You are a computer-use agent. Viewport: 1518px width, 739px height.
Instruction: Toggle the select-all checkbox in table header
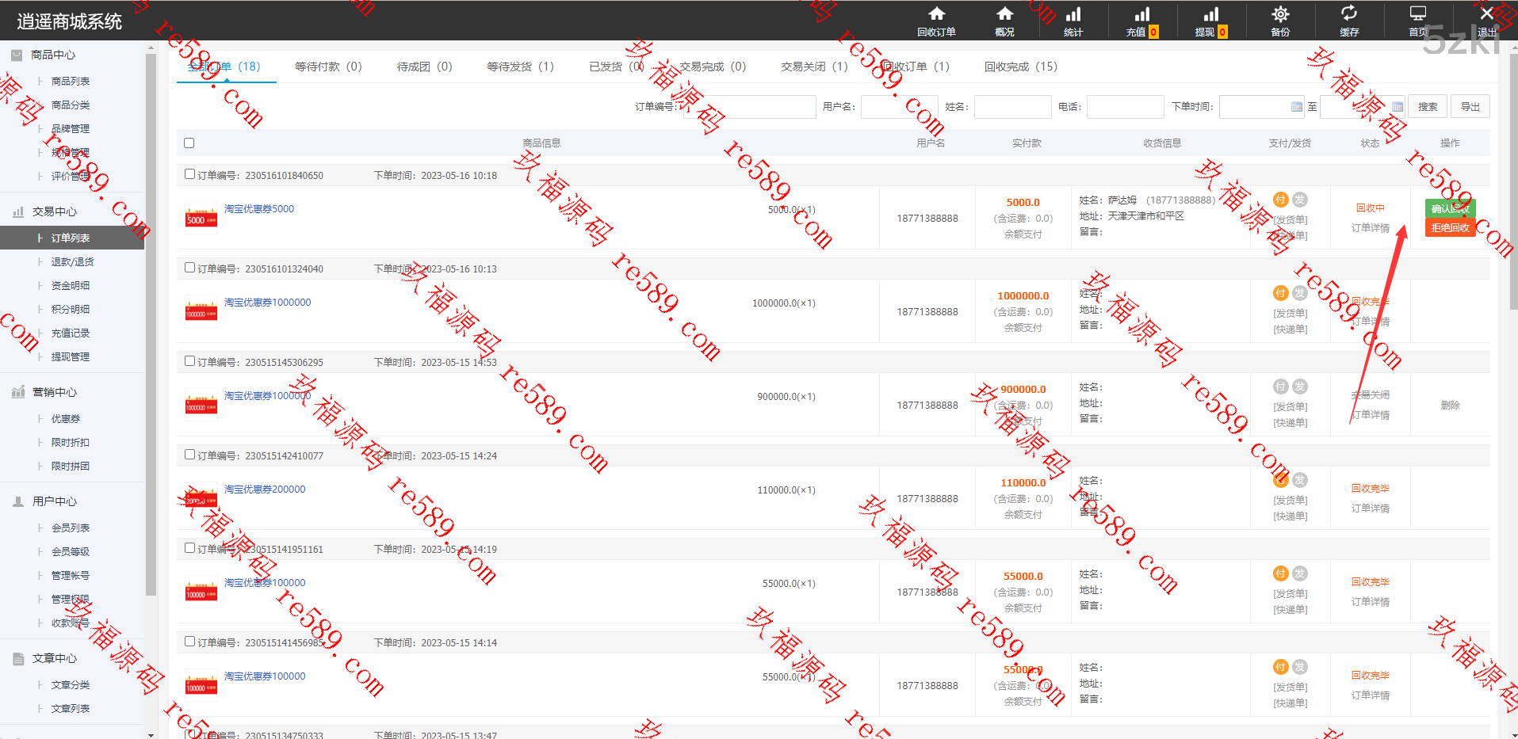coord(189,143)
